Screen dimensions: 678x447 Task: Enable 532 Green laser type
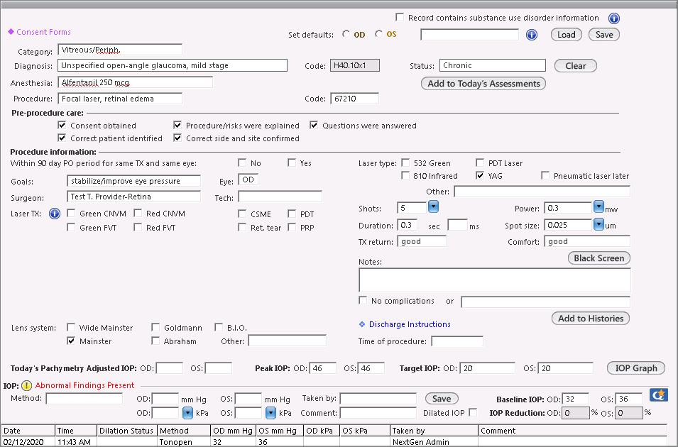click(x=405, y=162)
